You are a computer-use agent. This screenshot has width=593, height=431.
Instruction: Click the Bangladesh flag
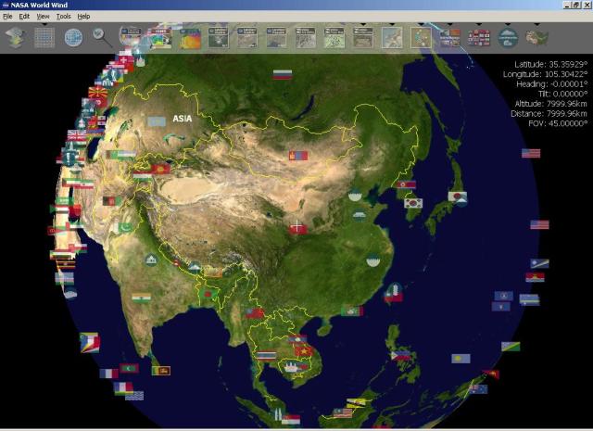(x=208, y=294)
